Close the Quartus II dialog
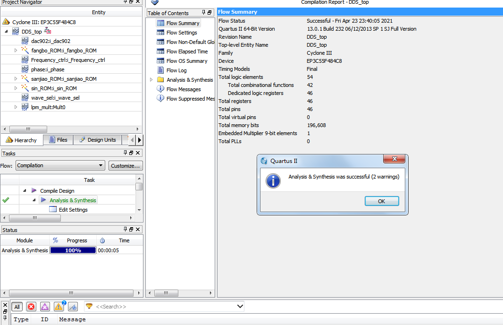Viewport: 503px width, 325px height. 394,159
